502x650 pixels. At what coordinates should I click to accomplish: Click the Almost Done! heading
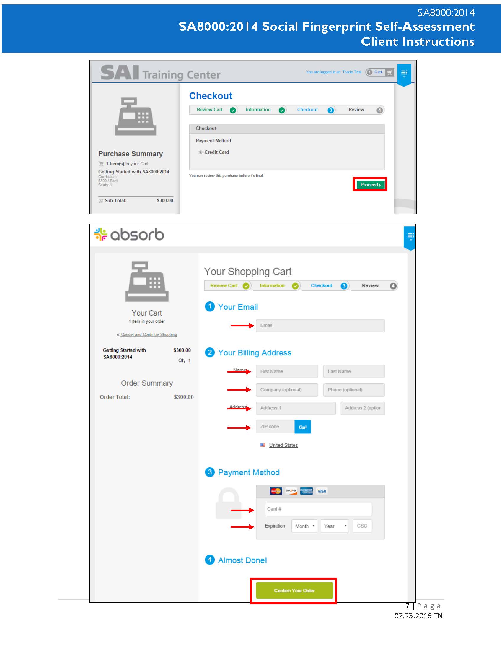(242, 560)
